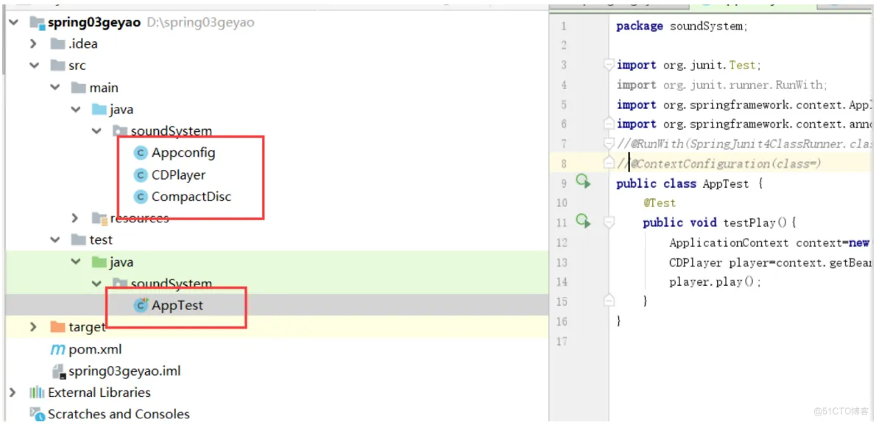876x425 pixels.
Task: Expand External Libraries node
Action: point(13,393)
